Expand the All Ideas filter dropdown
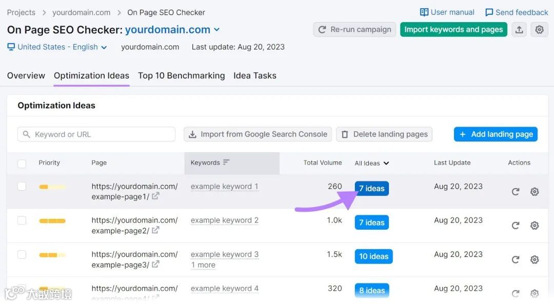The image size is (554, 304). [372, 163]
